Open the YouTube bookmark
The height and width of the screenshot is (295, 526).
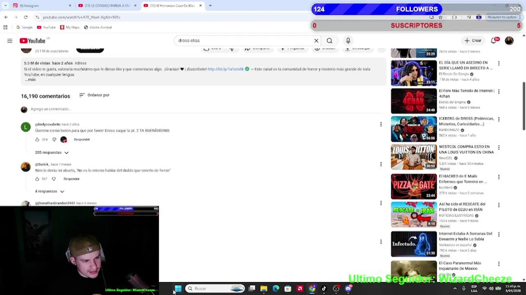(46, 27)
